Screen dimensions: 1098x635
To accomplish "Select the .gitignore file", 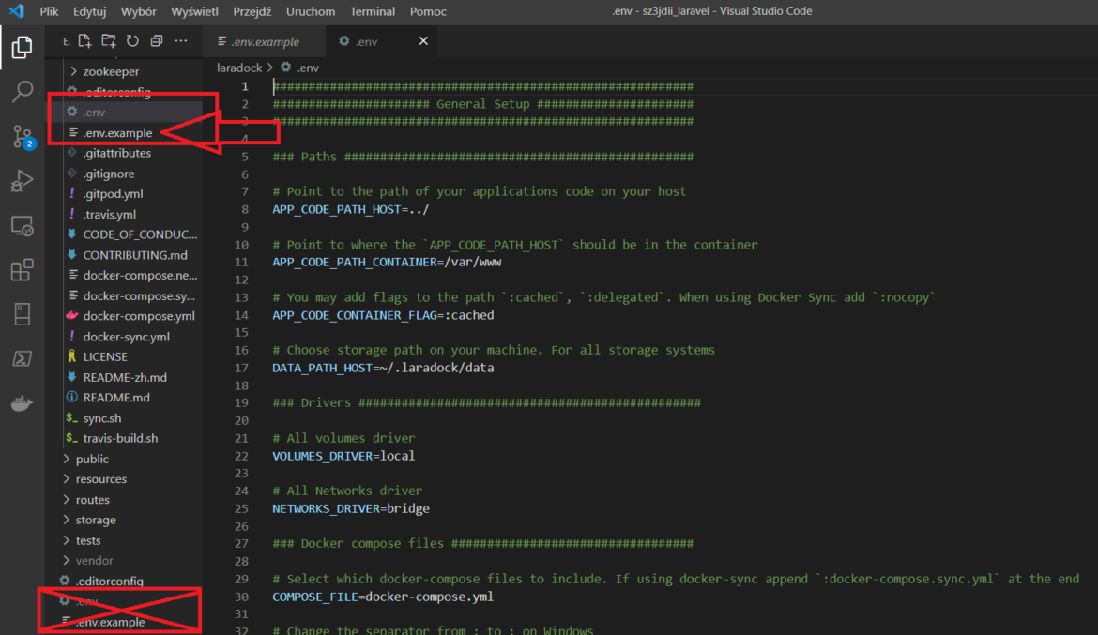I will 108,173.
